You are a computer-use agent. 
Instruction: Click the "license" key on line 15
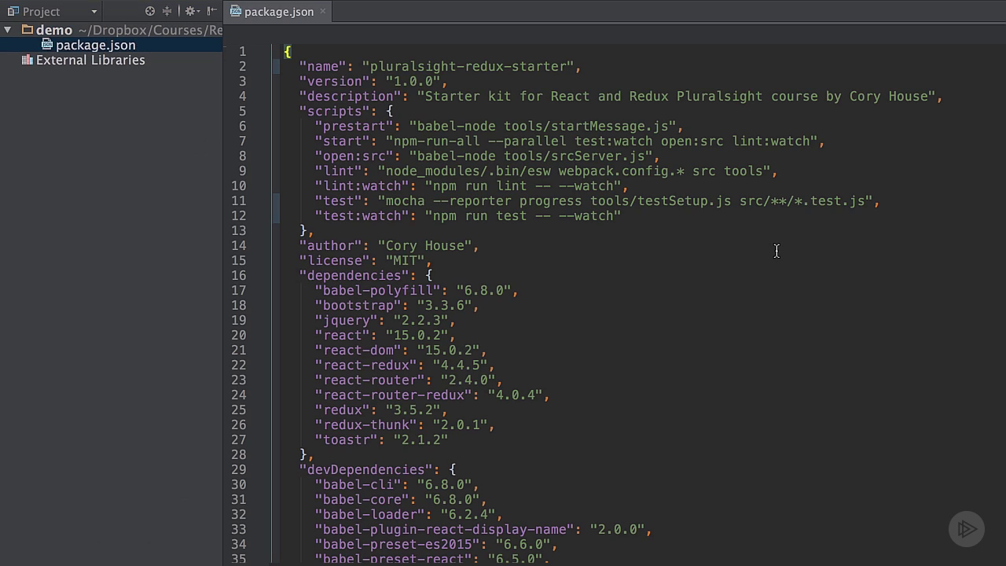334,260
